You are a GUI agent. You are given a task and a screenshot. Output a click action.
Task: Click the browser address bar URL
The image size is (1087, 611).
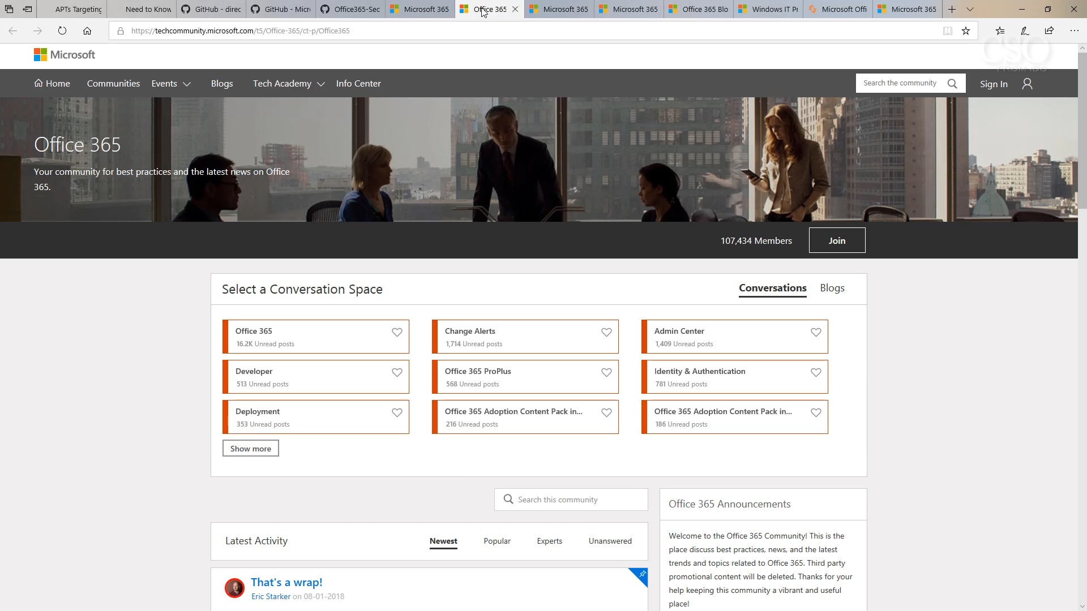point(240,31)
